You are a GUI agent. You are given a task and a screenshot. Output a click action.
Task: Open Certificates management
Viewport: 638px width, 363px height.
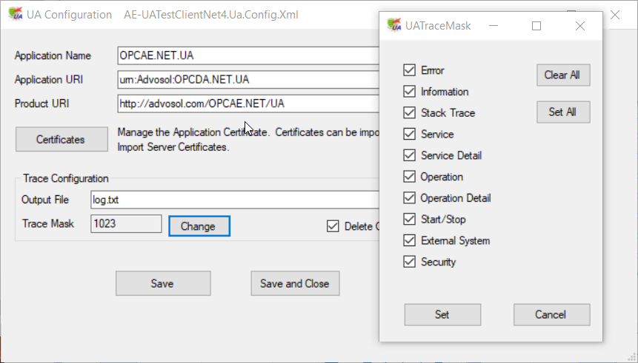coord(61,139)
